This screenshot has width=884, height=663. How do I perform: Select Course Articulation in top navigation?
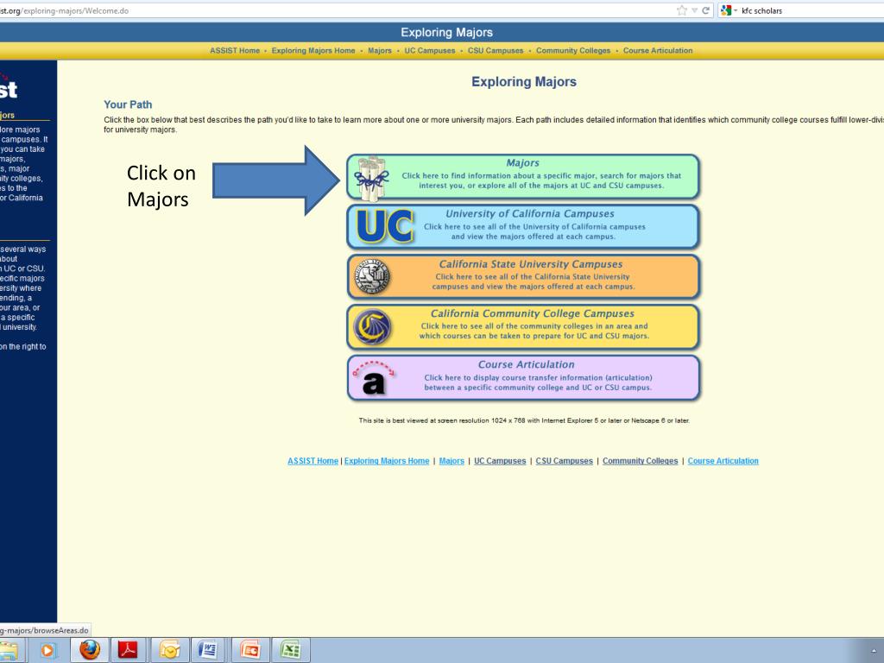tap(658, 51)
